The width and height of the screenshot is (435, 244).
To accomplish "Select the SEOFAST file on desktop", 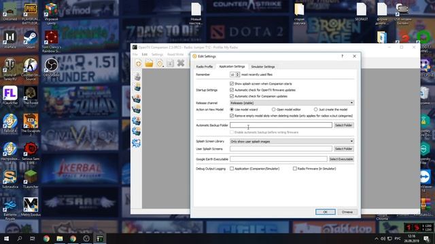I will point(361,12).
